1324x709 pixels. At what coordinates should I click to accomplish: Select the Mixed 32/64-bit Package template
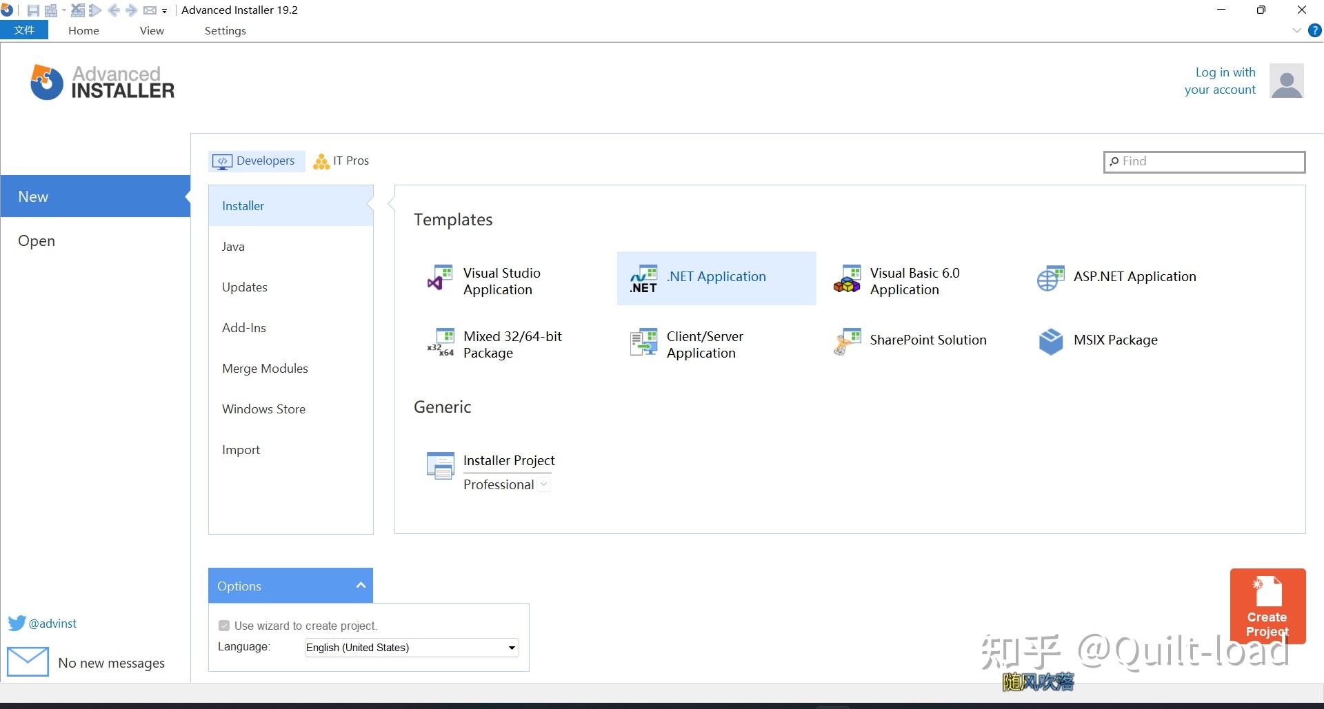tap(441, 342)
